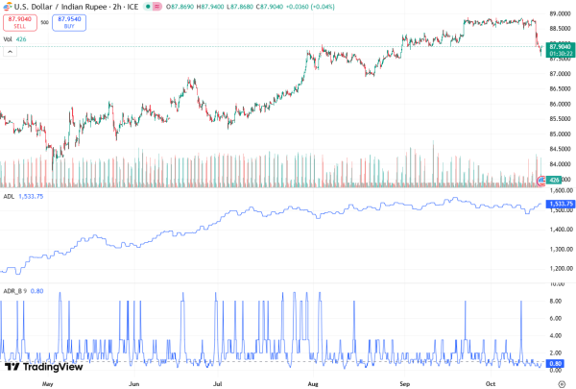Select the ADL indicator legend label

[x=9, y=196]
